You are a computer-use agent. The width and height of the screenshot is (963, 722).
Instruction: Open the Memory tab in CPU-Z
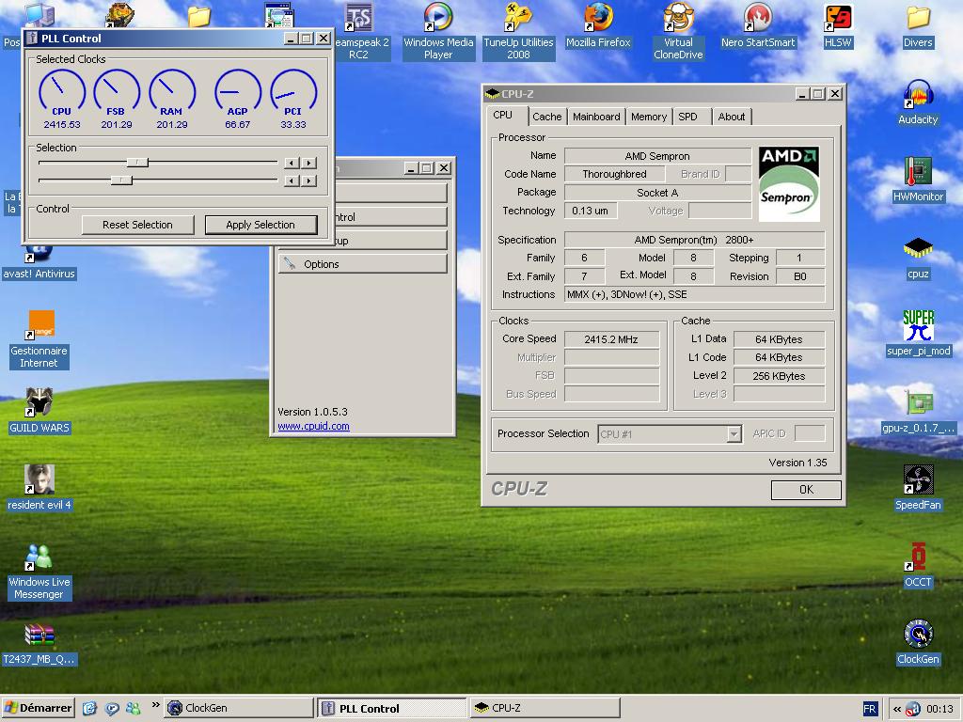tap(649, 117)
